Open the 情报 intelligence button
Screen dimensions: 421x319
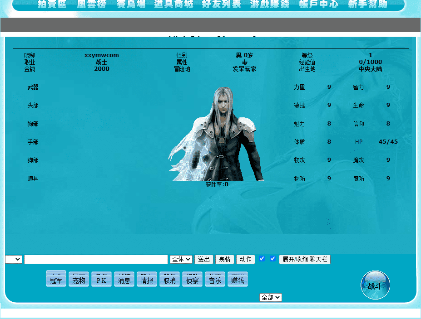pos(147,280)
